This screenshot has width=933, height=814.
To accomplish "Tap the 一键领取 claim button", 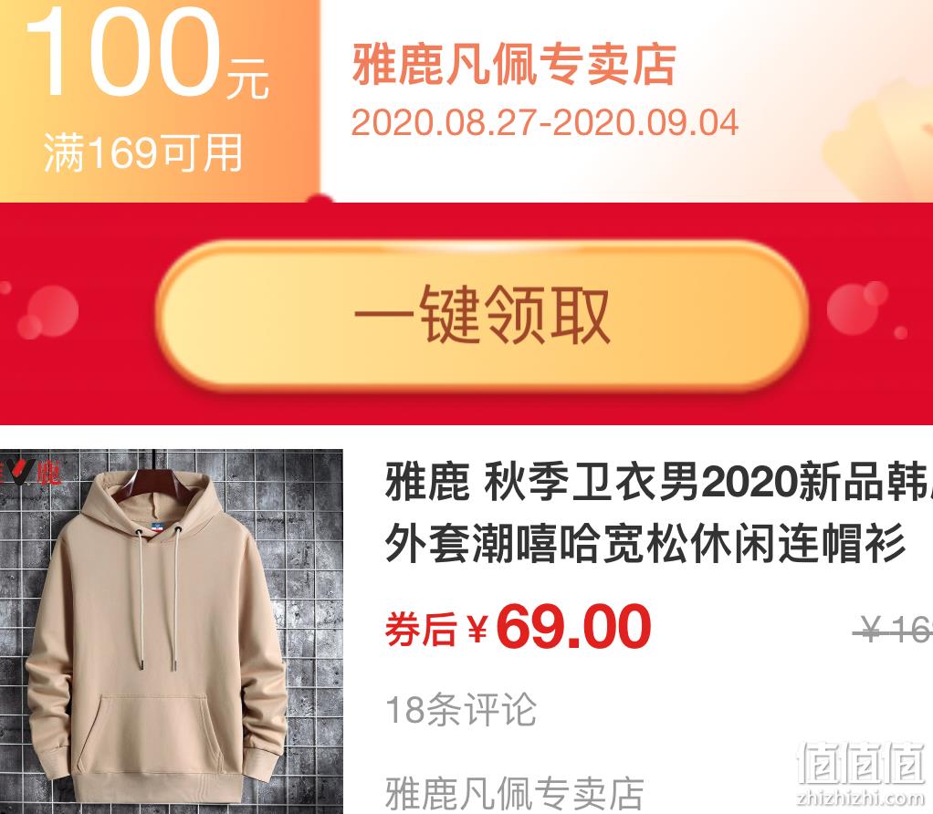I will [x=483, y=314].
